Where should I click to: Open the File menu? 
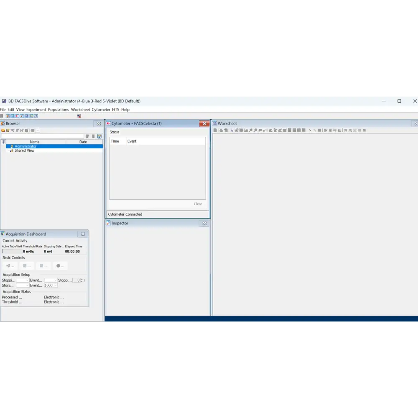3,110
